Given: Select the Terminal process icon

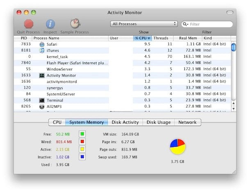Looking at the screenshot, I should pos(42,100).
